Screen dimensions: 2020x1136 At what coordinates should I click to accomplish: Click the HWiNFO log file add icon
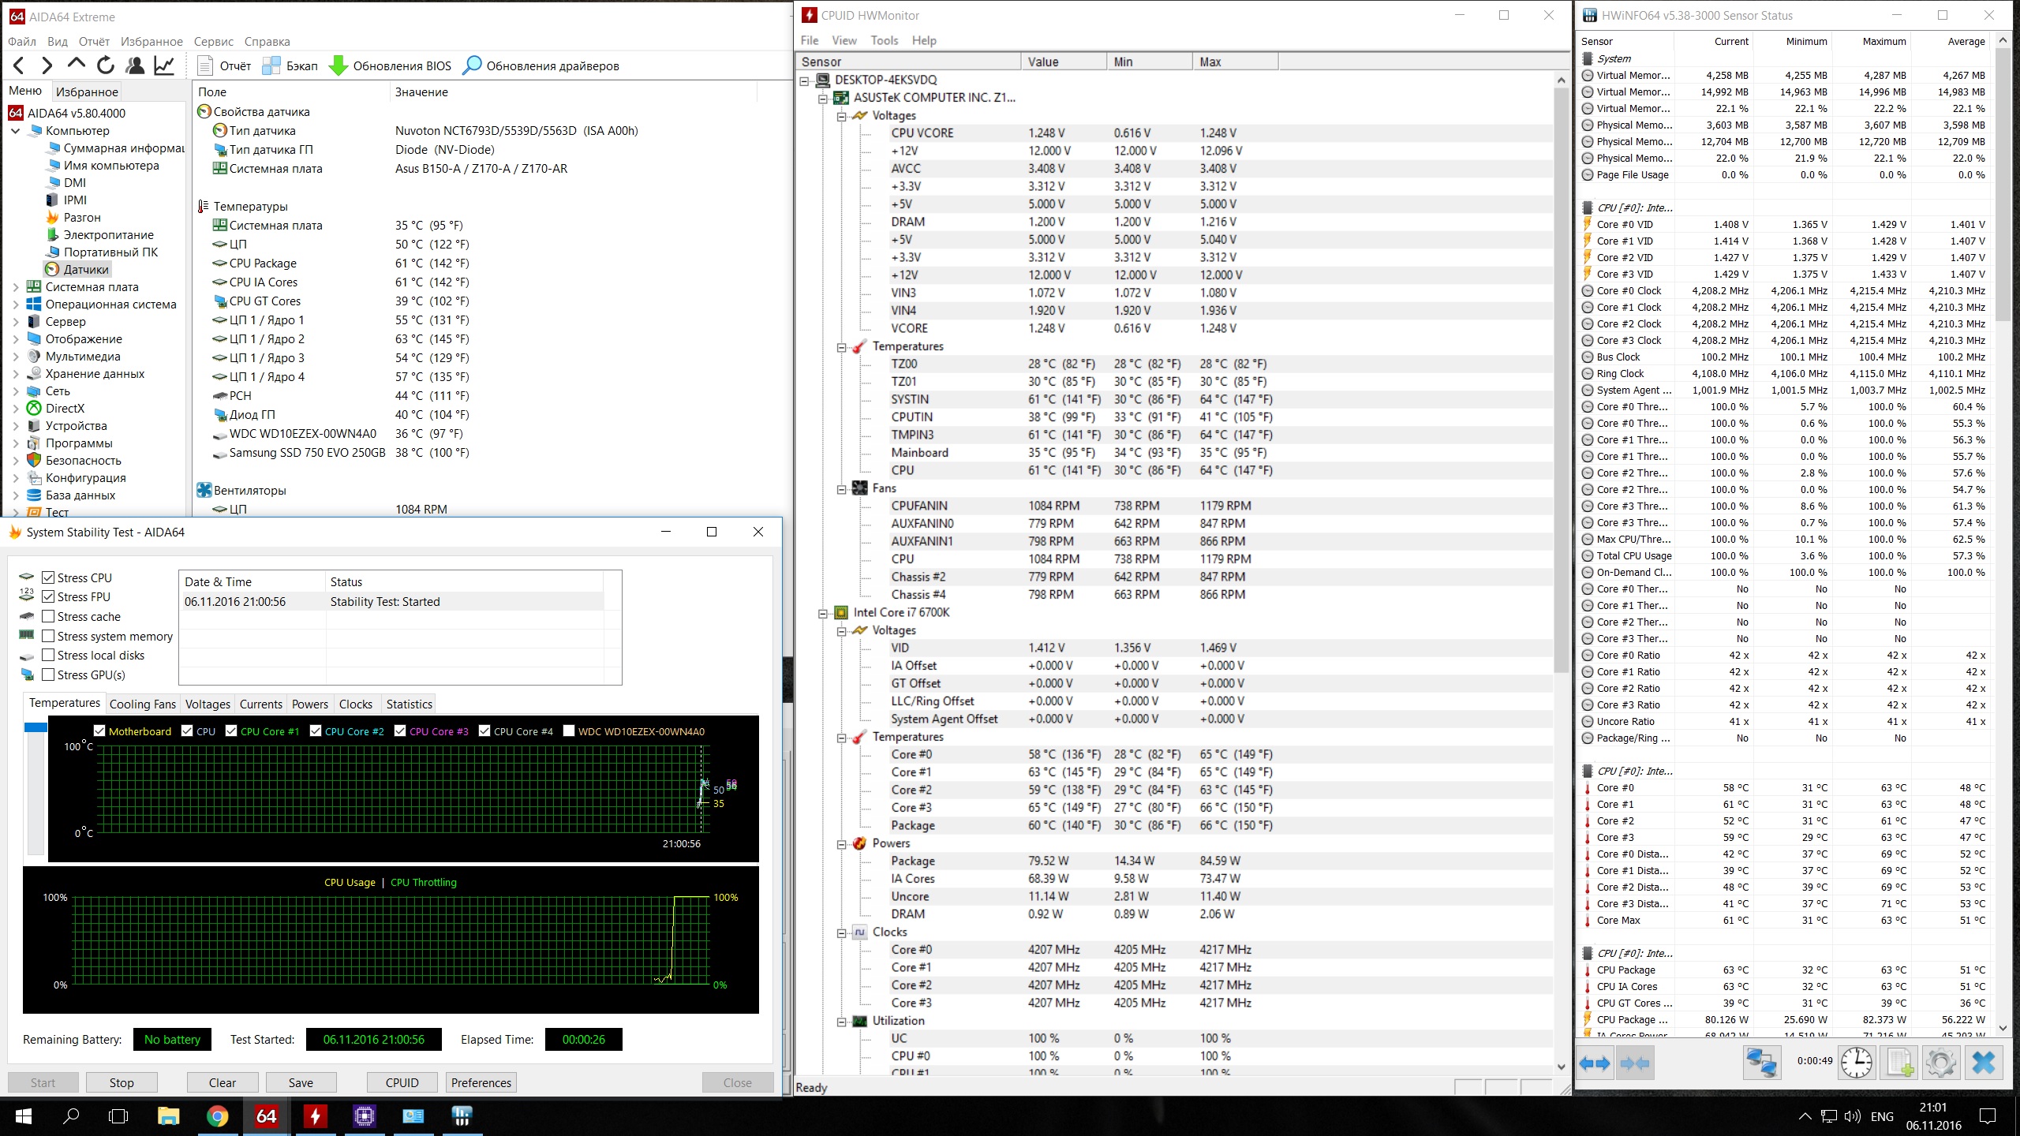(1899, 1062)
